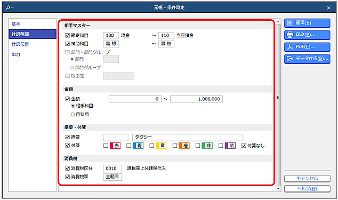Click the 勘定科目 end field showing 110
This screenshot has width=338, height=200.
(166, 35)
